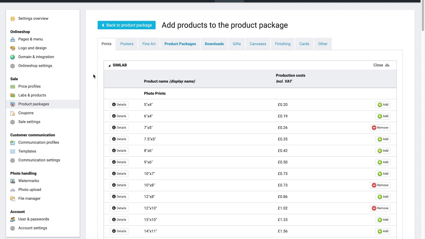
Task: Show details for 12"x8" print
Action: click(x=119, y=197)
